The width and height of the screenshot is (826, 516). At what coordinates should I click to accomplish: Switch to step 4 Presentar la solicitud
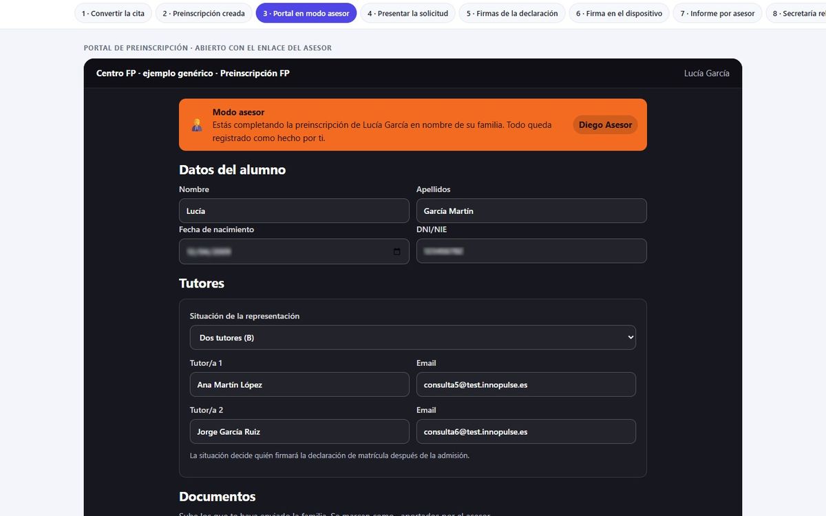coord(407,13)
